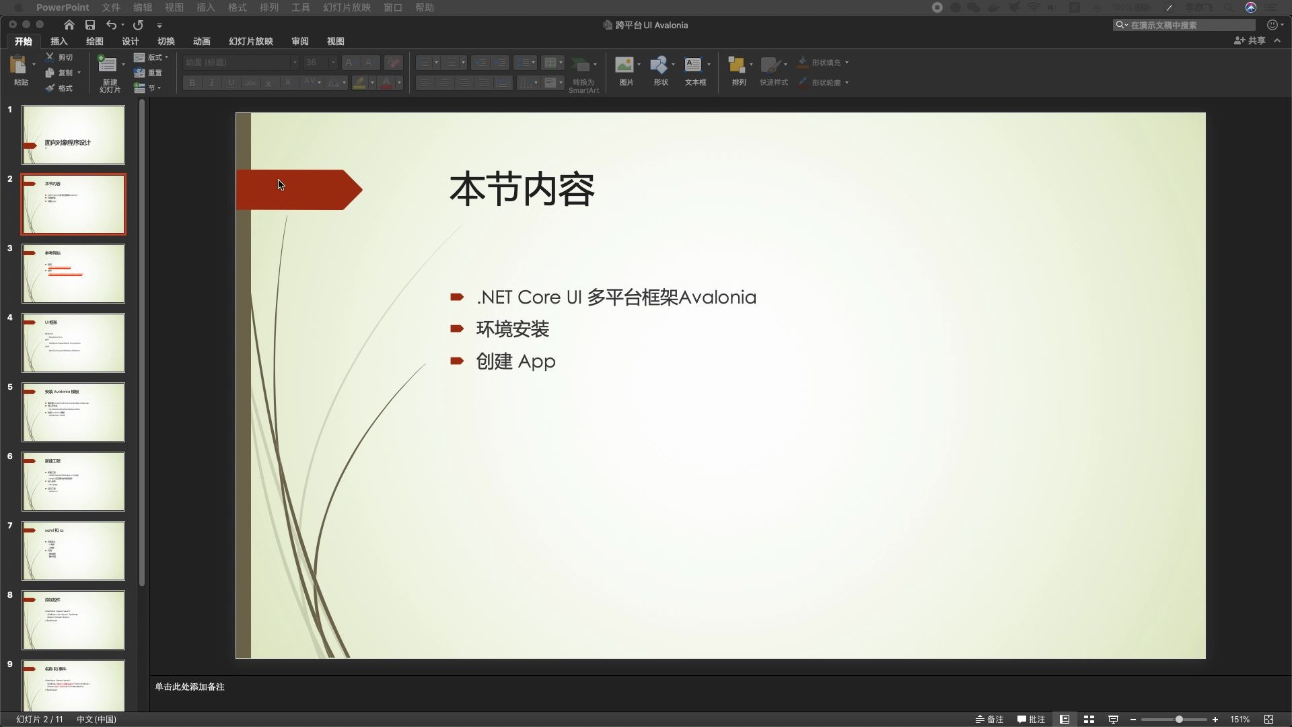Toggle italic formatting
The width and height of the screenshot is (1292, 727).
[x=212, y=83]
